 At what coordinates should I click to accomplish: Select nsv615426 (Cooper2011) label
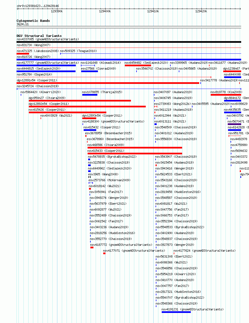coord(47,110)
